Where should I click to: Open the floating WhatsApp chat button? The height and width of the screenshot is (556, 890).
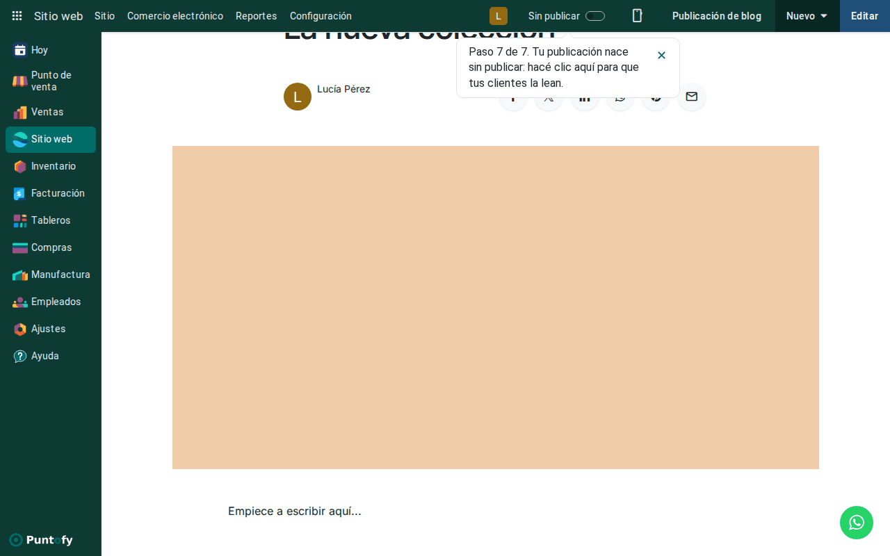tap(857, 523)
